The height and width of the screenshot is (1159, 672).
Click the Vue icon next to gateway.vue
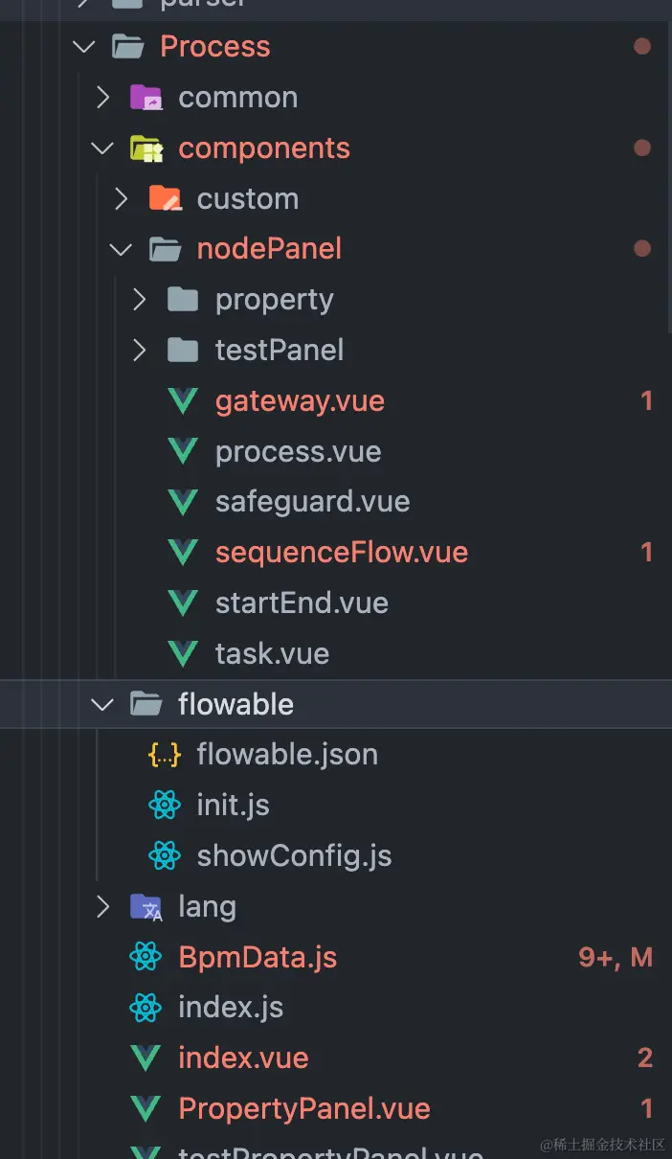182,400
